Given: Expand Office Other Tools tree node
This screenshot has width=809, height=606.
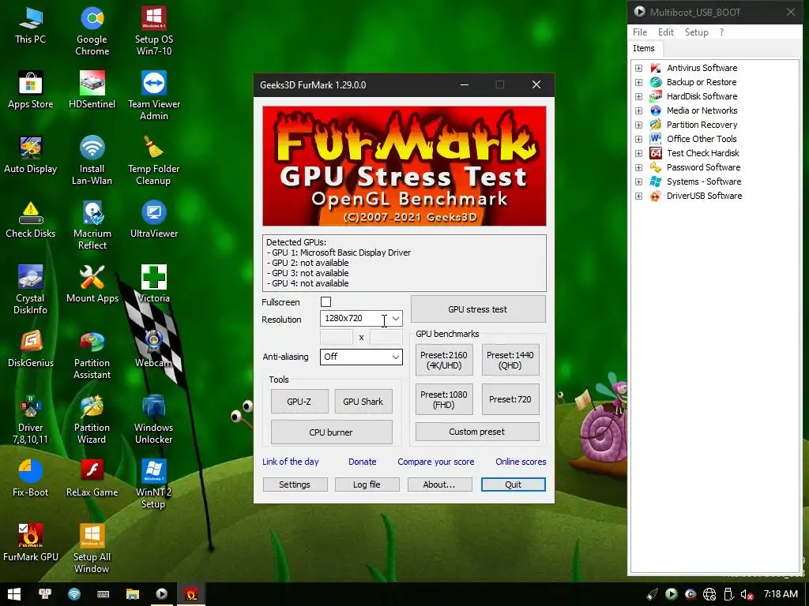Looking at the screenshot, I should point(638,139).
